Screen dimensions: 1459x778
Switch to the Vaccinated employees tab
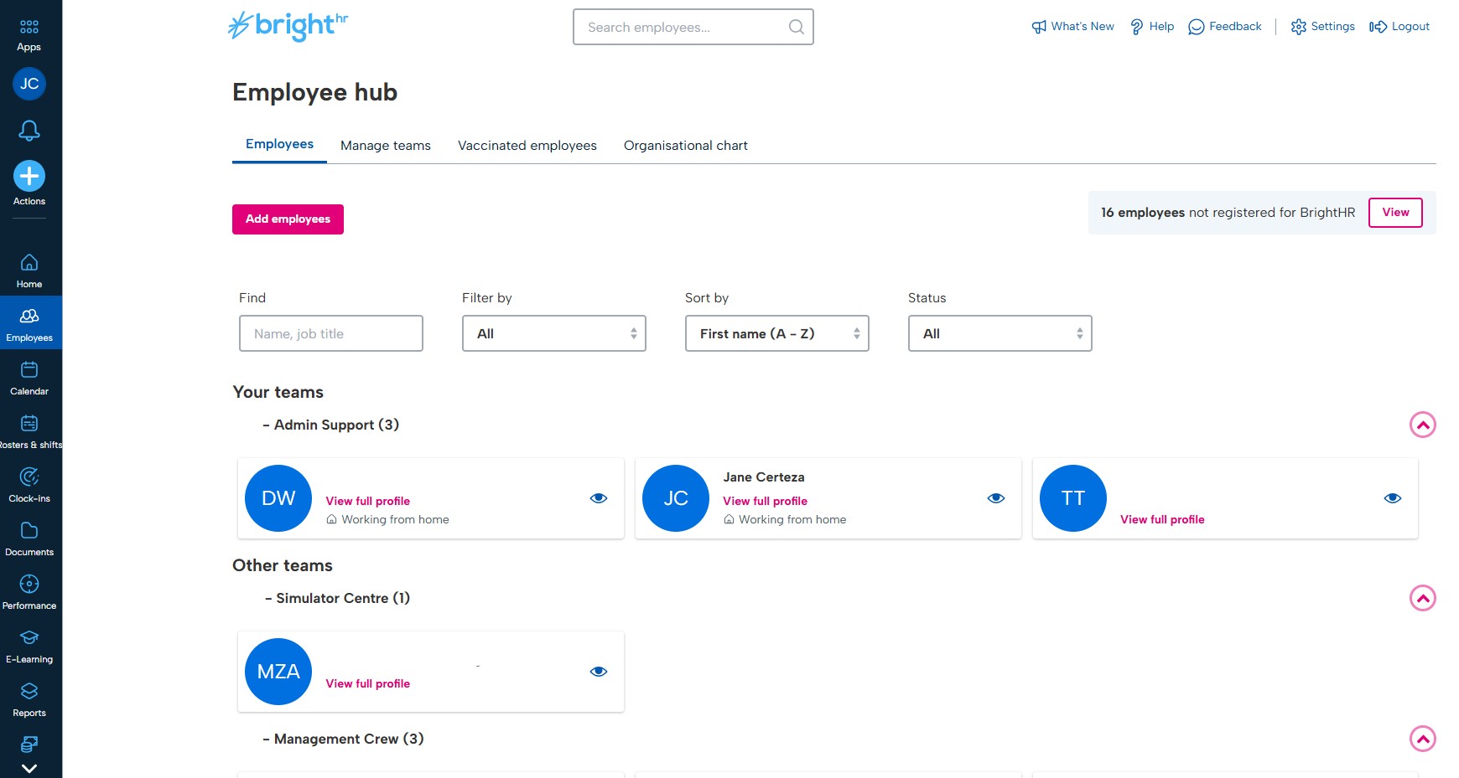(527, 146)
